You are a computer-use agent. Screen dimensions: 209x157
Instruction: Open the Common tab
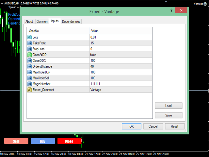click(42, 22)
